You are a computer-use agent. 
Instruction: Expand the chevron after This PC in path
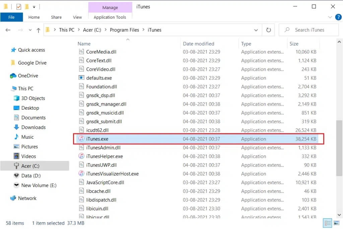click(x=79, y=30)
